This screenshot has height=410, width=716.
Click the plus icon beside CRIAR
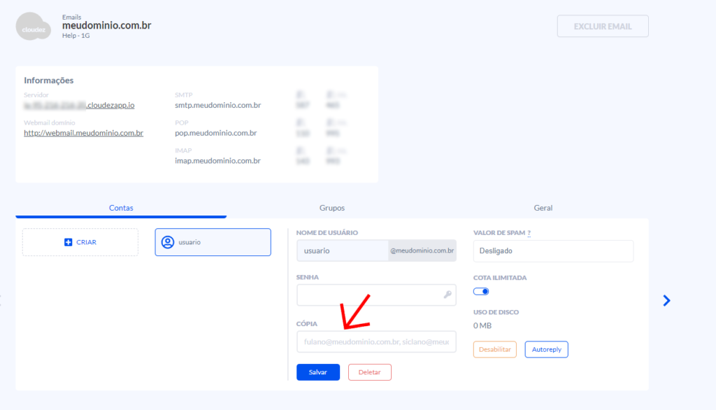68,242
